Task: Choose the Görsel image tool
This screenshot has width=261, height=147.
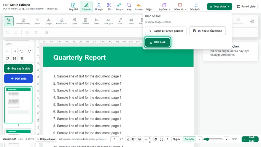Action: [85, 21]
